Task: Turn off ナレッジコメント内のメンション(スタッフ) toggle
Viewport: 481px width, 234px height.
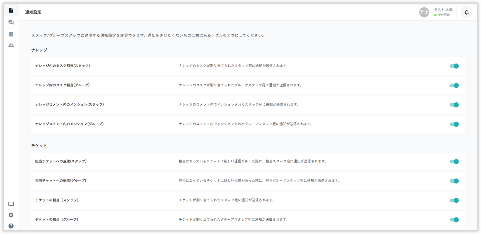Action: (x=454, y=105)
